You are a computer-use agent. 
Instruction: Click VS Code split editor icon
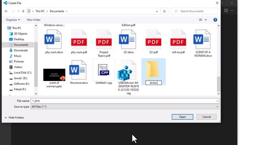point(226,10)
